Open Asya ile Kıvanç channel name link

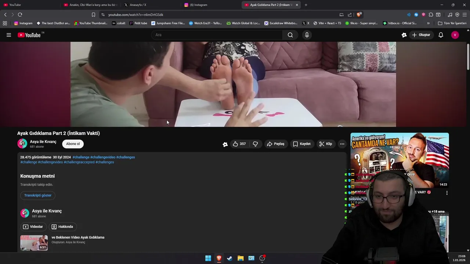[43, 142]
